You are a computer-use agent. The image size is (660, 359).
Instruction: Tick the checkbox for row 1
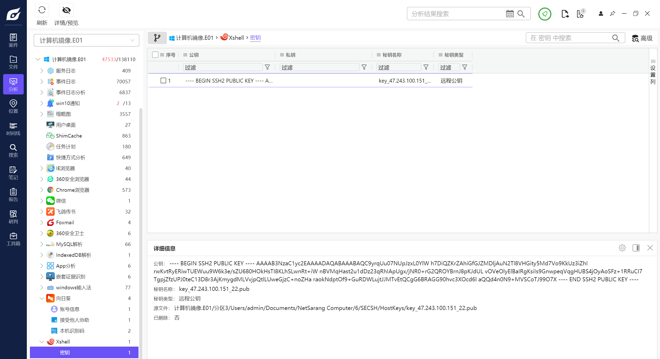click(x=163, y=81)
